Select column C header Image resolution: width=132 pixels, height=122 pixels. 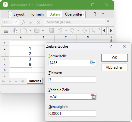(x=66, y=37)
